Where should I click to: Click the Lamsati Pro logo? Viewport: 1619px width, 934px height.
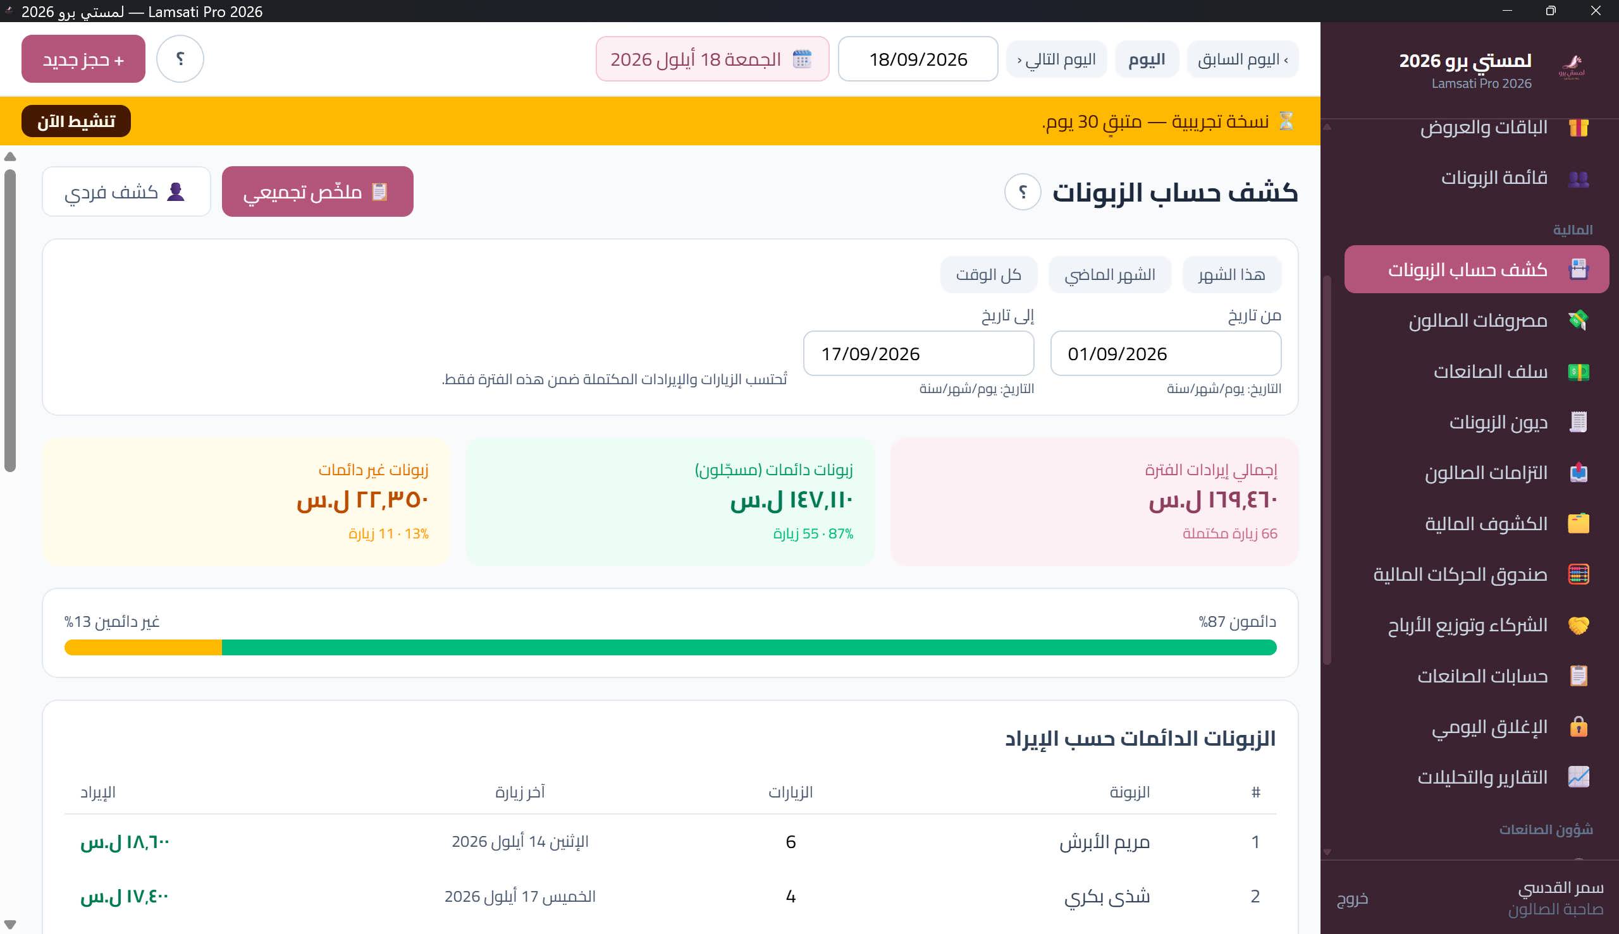(1572, 67)
